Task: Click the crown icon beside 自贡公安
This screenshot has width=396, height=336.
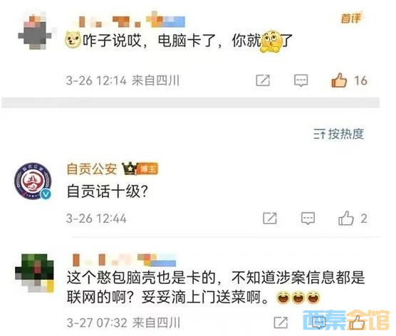Action: [130, 168]
